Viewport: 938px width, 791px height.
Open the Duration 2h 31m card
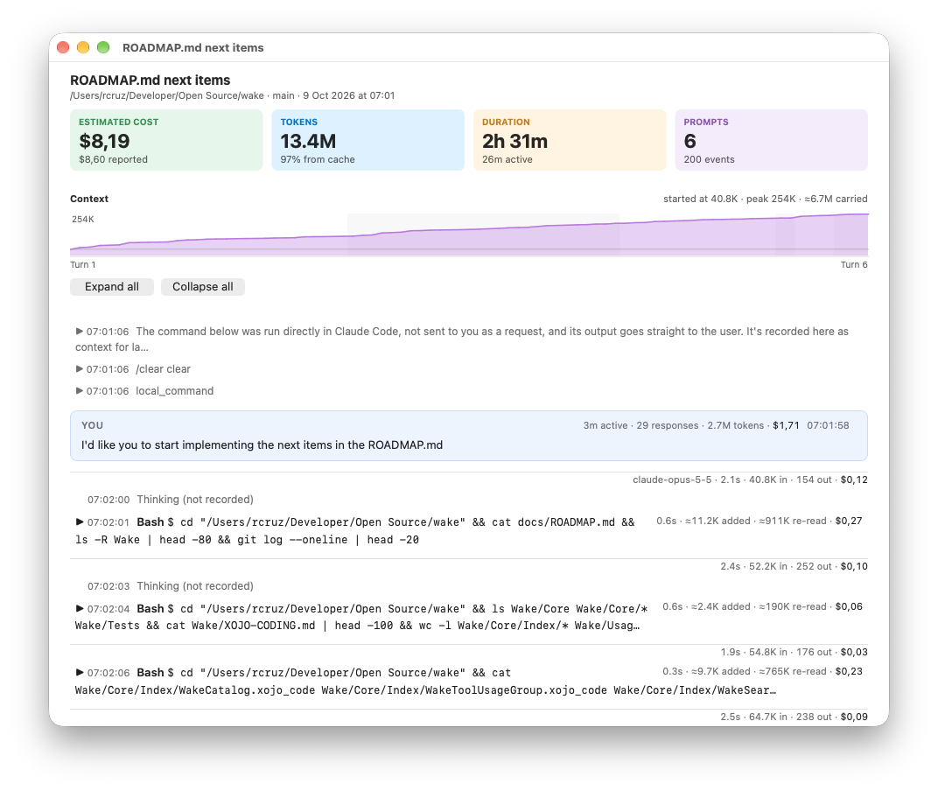pyautogui.click(x=570, y=140)
